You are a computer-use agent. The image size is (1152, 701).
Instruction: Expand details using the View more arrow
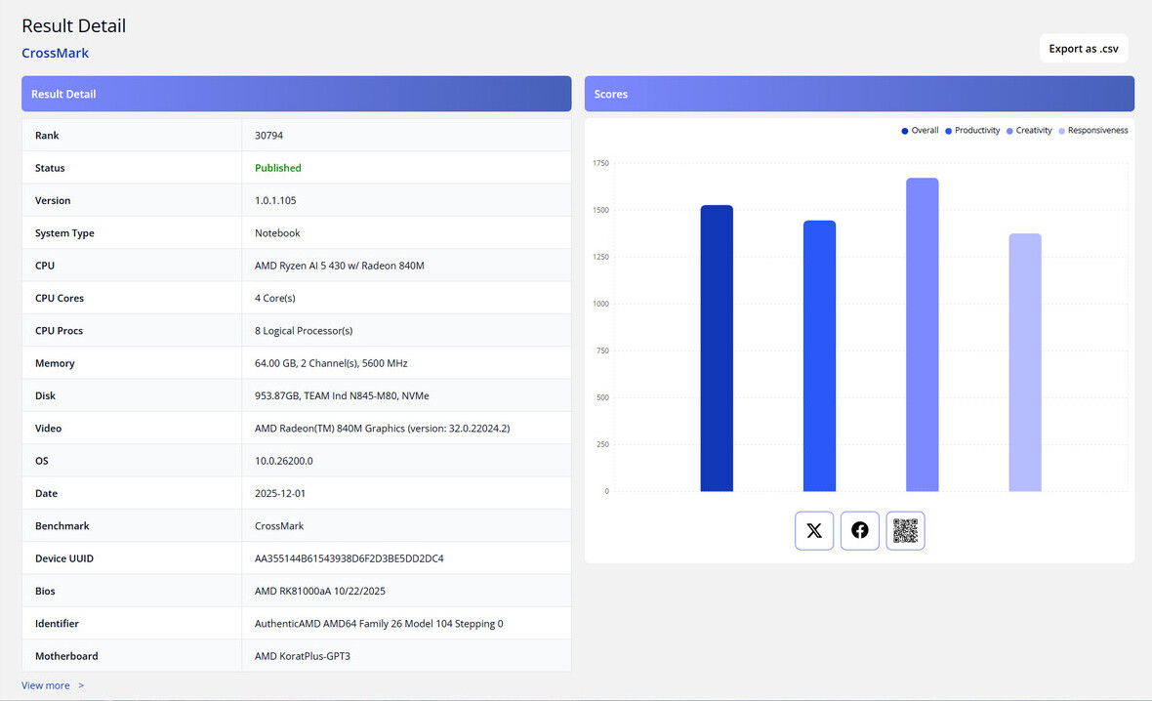click(81, 685)
